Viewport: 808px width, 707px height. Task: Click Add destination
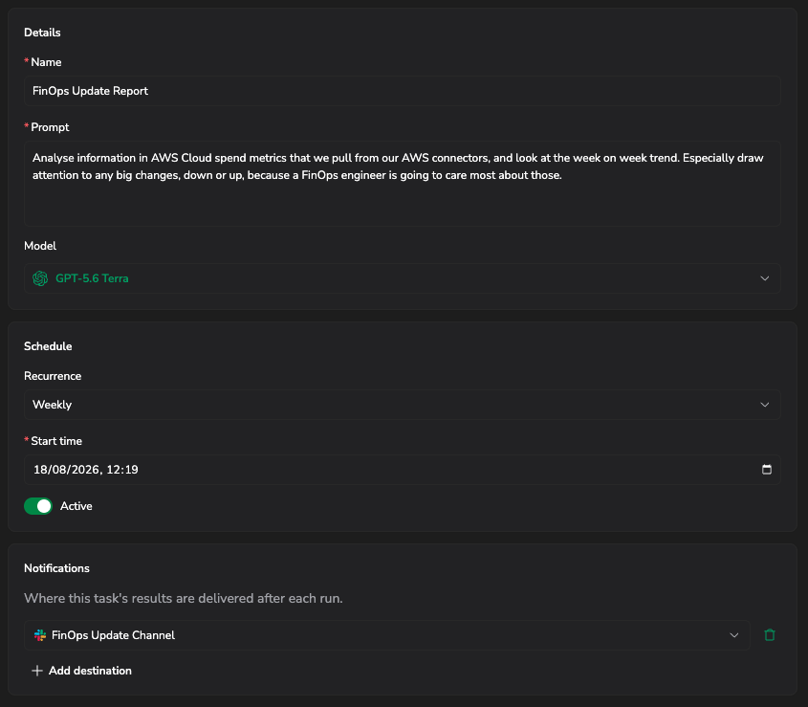tap(82, 671)
